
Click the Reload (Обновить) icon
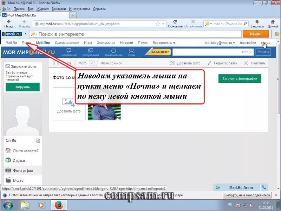click(175, 22)
